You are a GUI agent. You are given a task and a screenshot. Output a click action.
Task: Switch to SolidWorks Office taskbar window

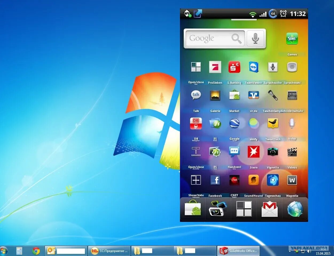coord(238,251)
